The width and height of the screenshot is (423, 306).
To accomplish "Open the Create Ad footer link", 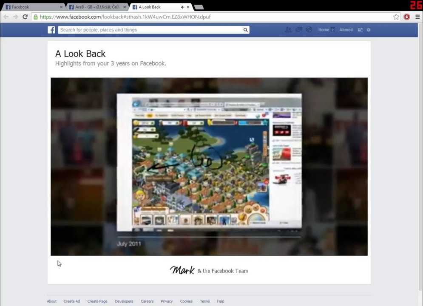I will pos(72,301).
